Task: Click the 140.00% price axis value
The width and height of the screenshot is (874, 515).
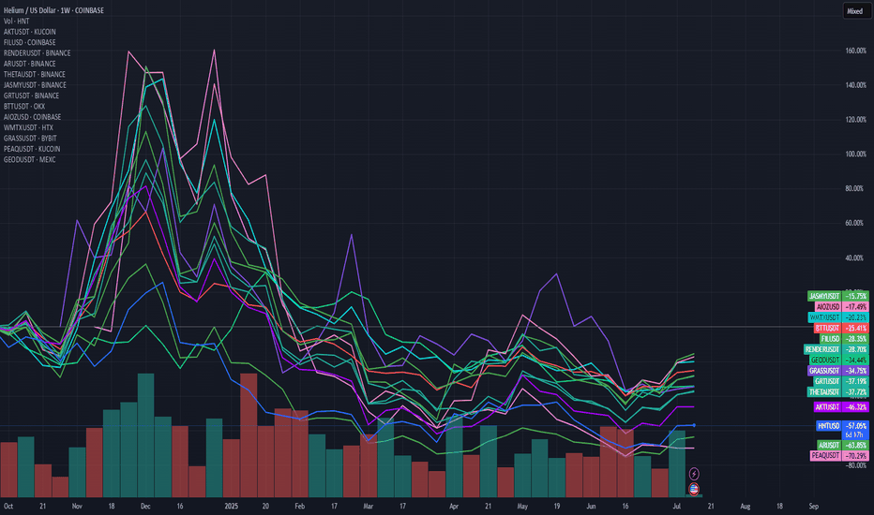Action: [855, 85]
